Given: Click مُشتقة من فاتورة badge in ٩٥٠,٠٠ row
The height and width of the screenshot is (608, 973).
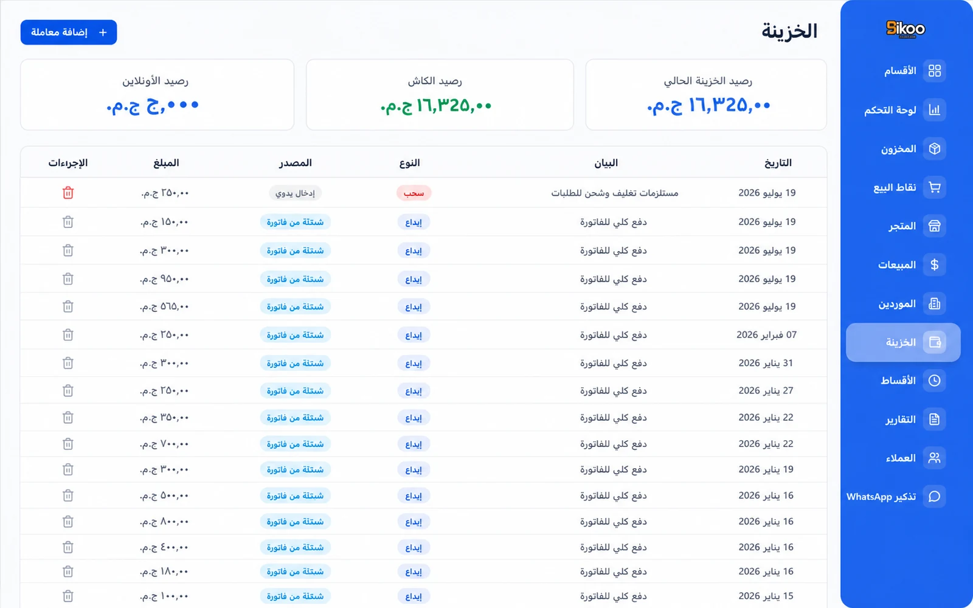Looking at the screenshot, I should point(295,279).
